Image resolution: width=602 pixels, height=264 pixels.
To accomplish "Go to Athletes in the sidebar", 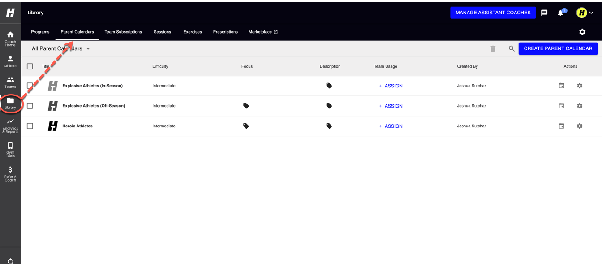I will point(10,62).
